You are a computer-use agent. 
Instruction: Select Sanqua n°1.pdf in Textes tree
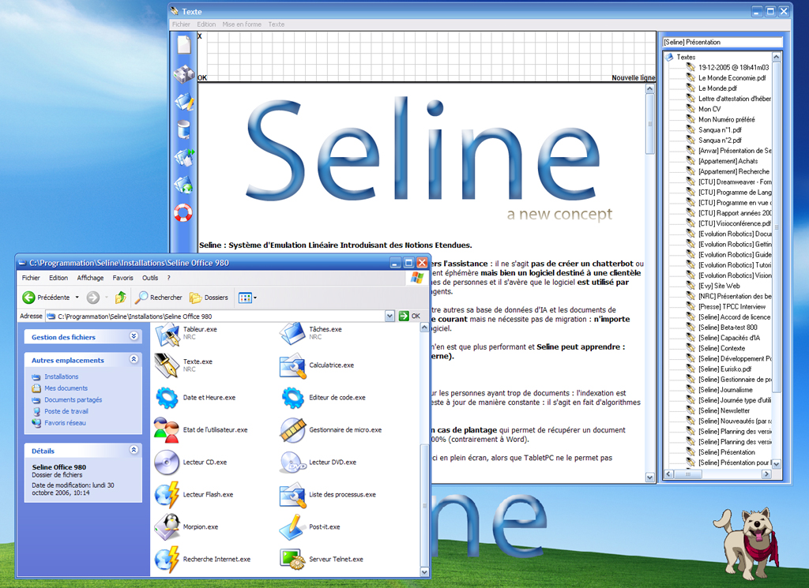pos(720,130)
